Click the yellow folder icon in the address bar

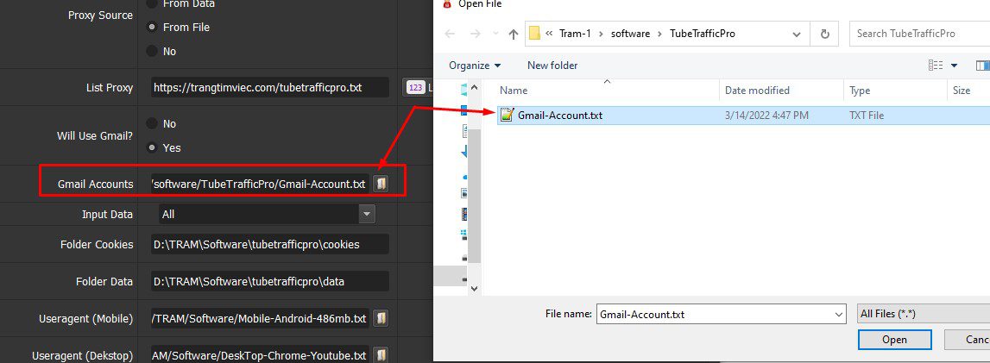click(534, 34)
